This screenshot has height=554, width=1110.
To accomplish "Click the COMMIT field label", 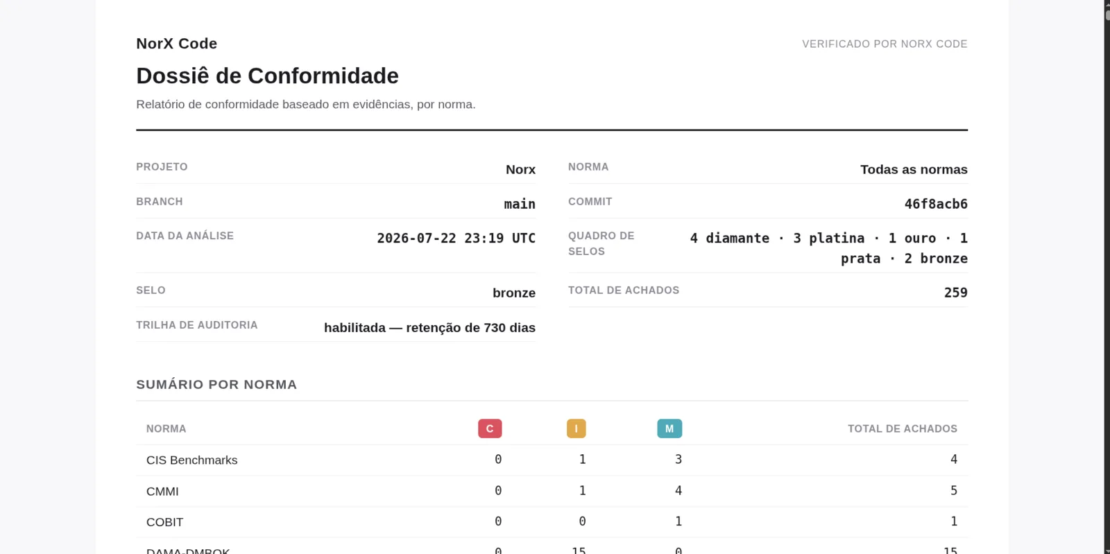I will [590, 202].
